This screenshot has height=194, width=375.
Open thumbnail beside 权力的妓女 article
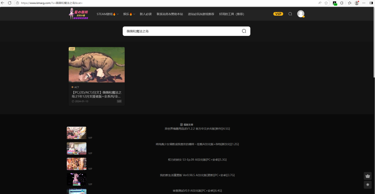77,164
